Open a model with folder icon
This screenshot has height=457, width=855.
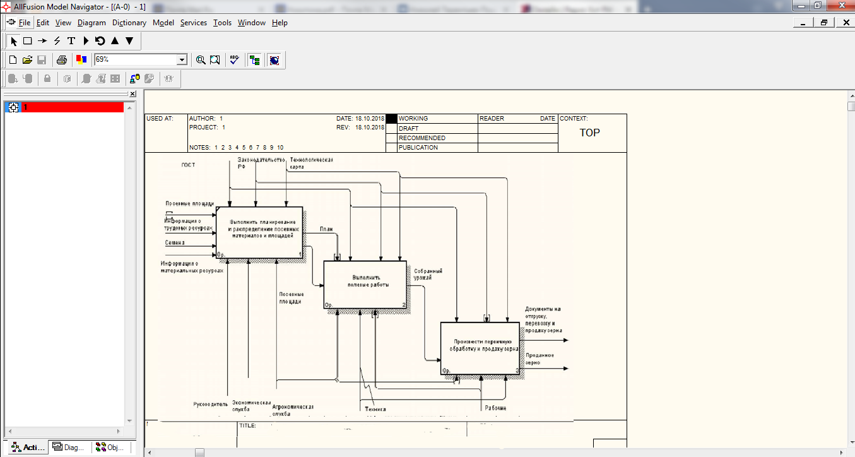tap(27, 60)
